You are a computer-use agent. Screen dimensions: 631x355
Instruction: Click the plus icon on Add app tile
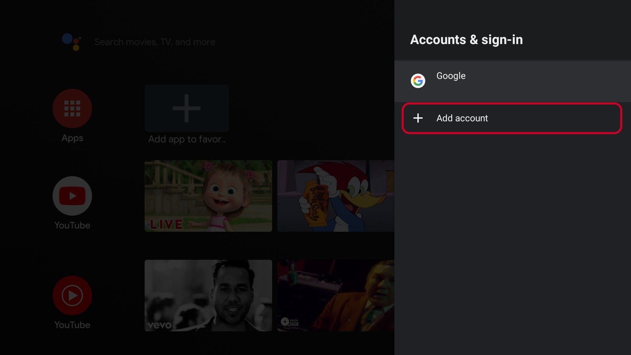click(186, 108)
